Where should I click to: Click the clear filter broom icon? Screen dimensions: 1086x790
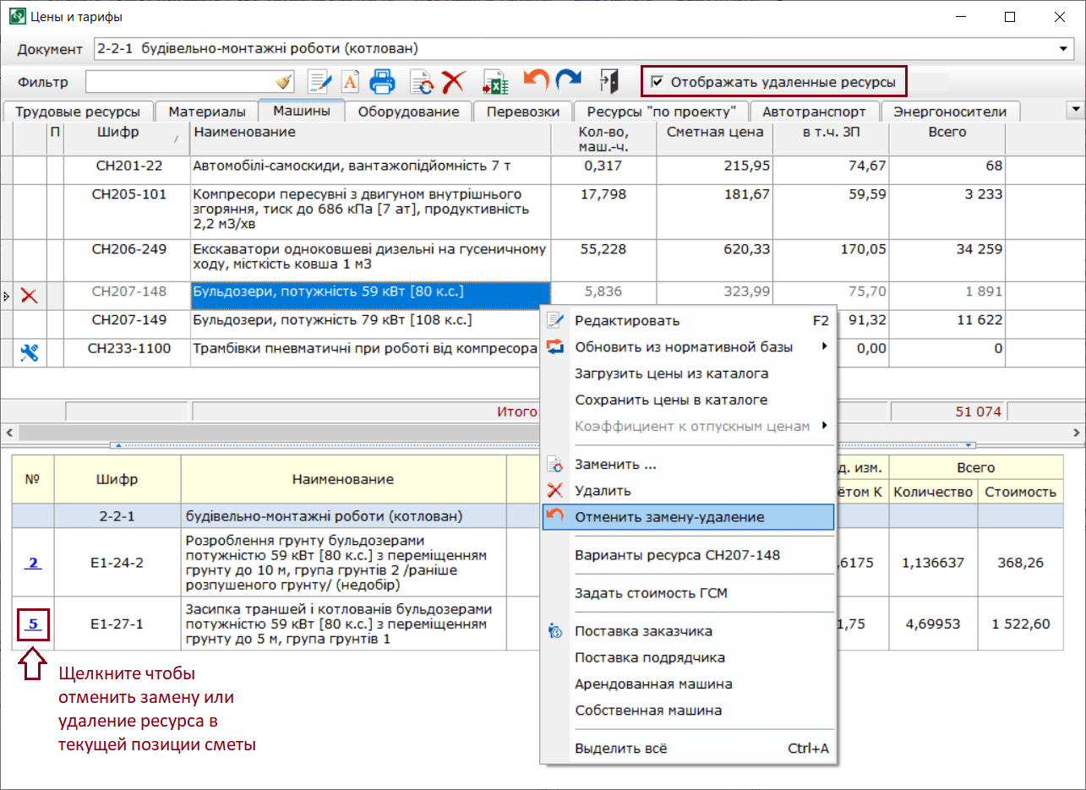pos(283,82)
